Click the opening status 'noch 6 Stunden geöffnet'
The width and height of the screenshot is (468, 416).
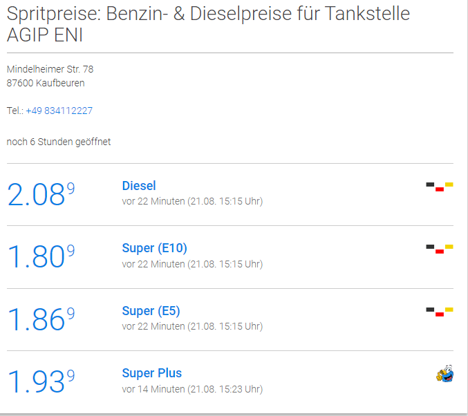[59, 142]
